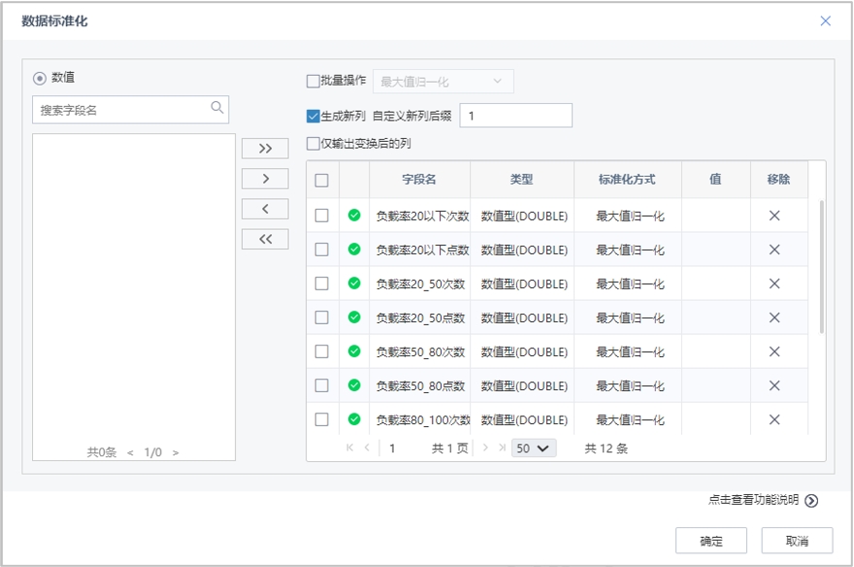The height and width of the screenshot is (567, 854).
Task: Enable the 仅输出变换后的列 checkbox
Action: [x=311, y=143]
